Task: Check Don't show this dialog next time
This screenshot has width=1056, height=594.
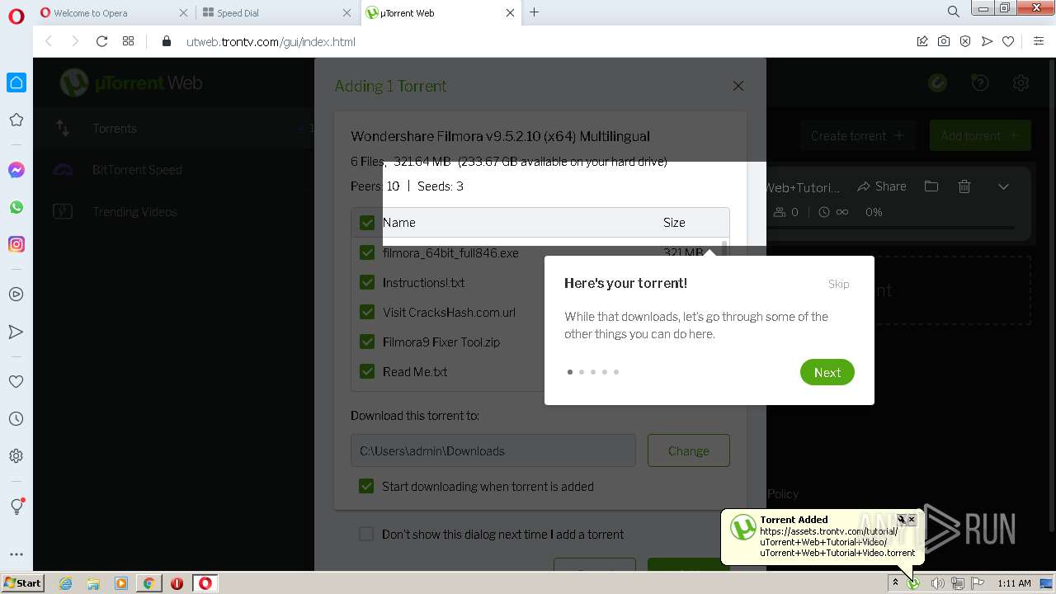Action: pyautogui.click(x=366, y=534)
